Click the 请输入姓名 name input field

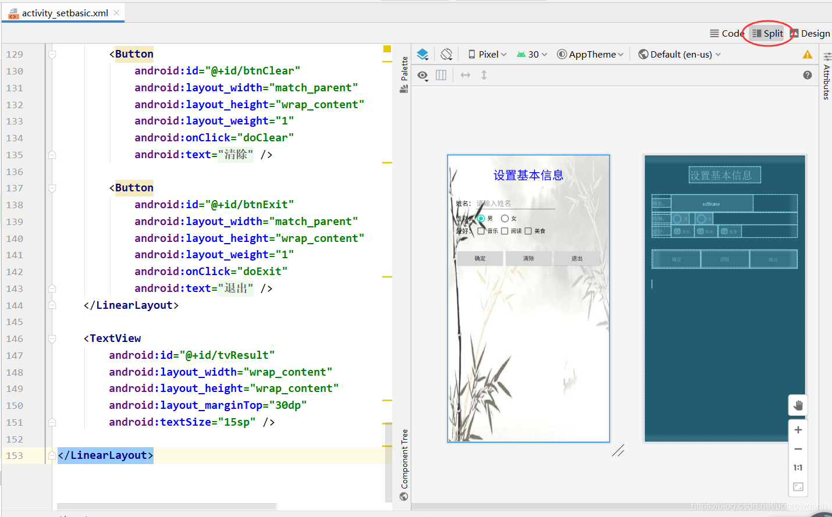tap(515, 204)
